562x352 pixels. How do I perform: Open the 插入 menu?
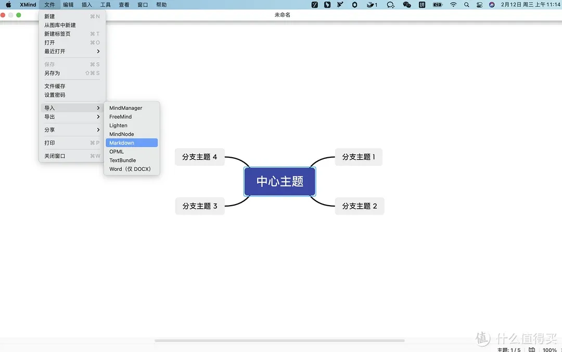point(87,5)
